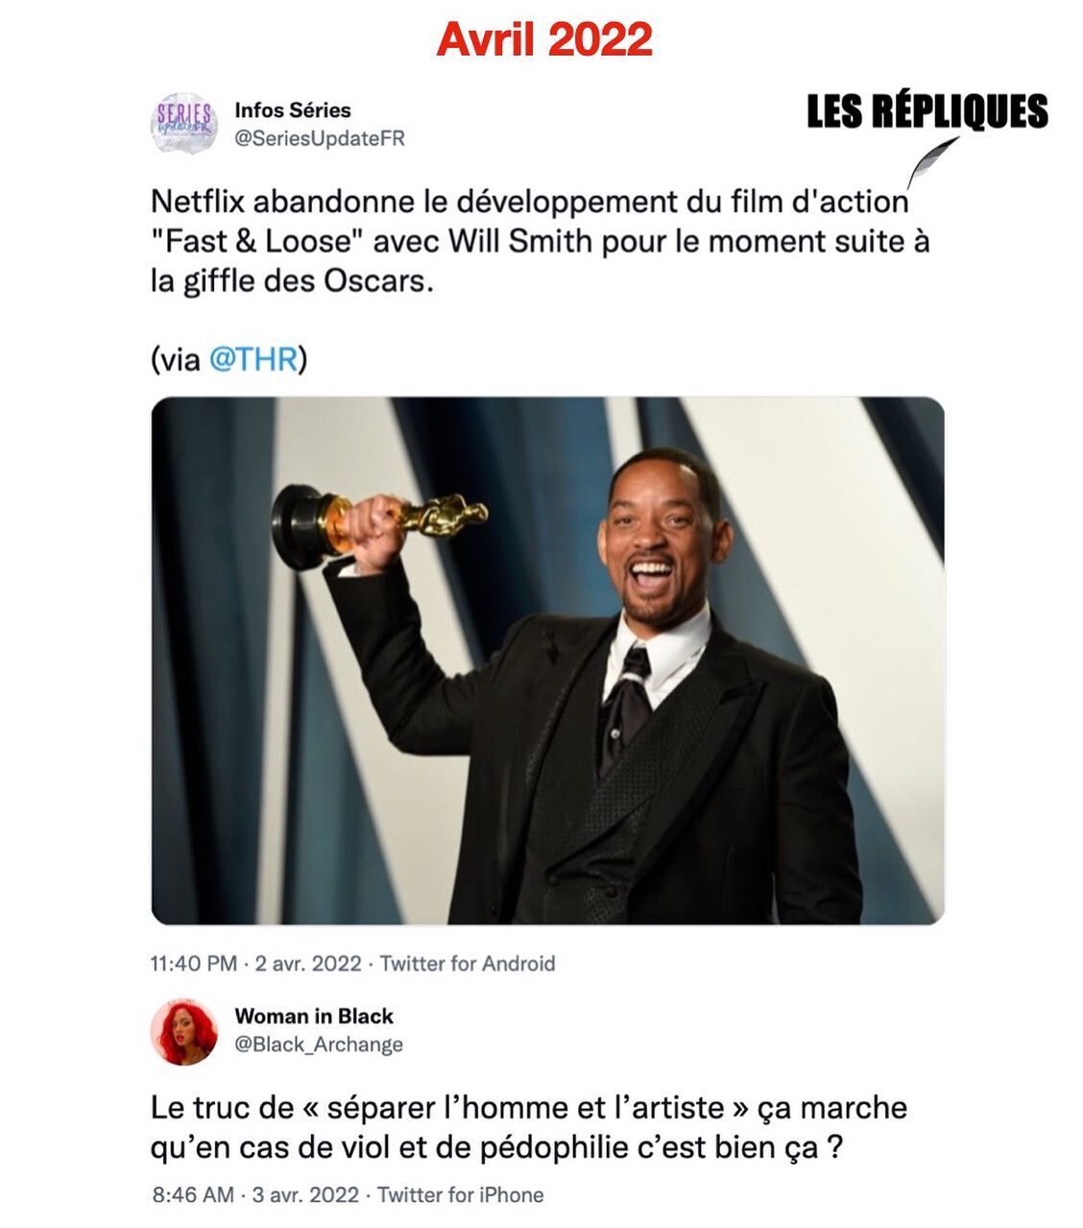This screenshot has height=1228, width=1083.
Task: Click the Twitter for iPhone source label
Action: [x=460, y=1195]
